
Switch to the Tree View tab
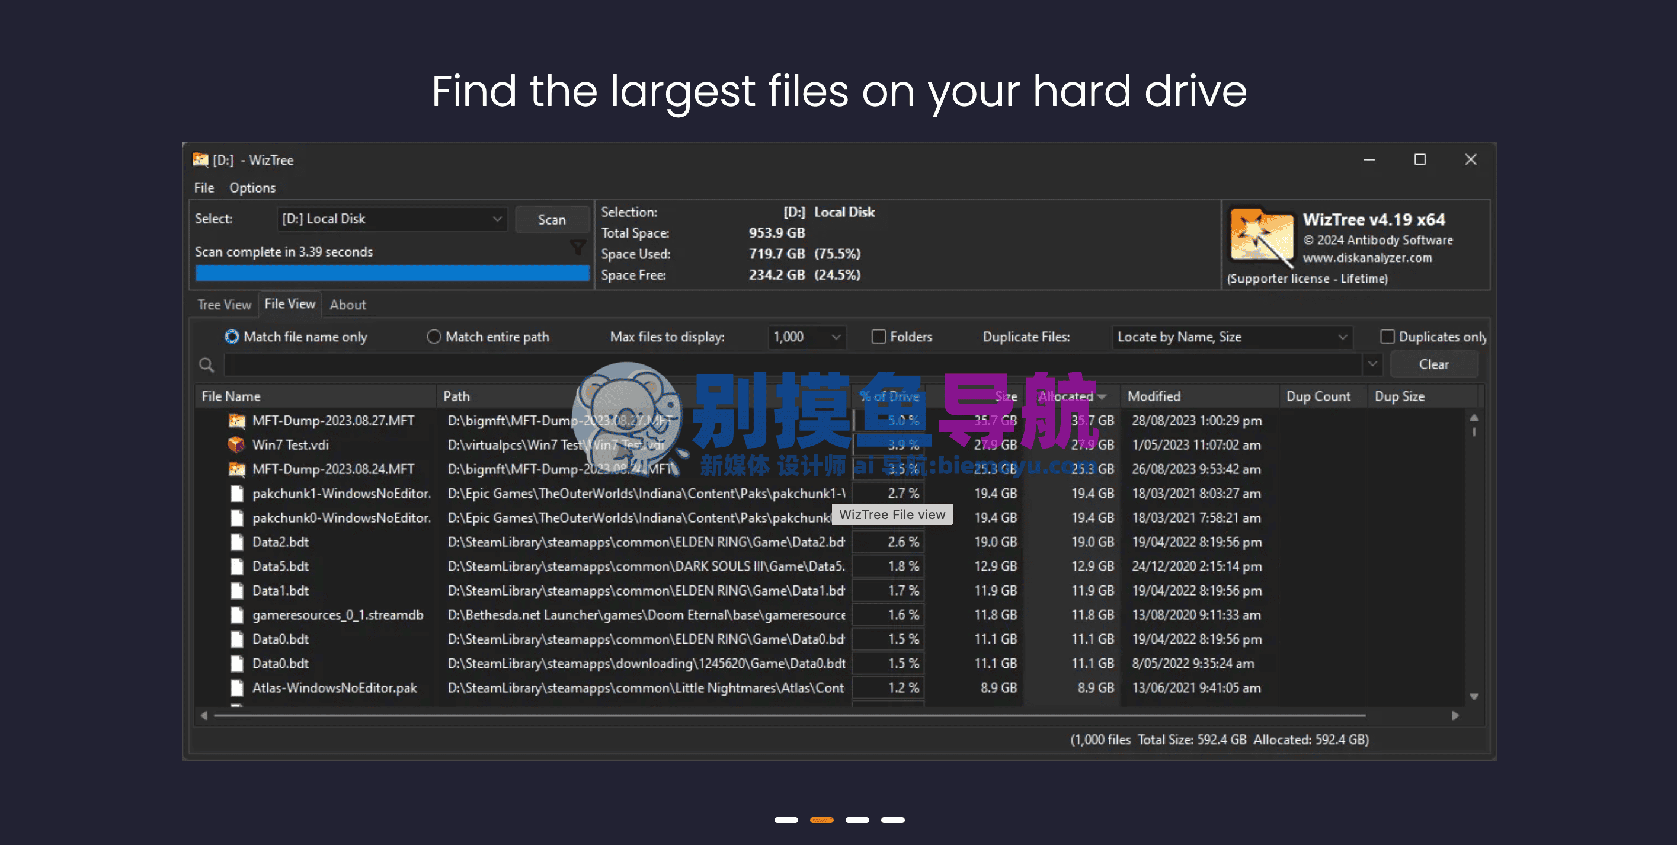[224, 305]
